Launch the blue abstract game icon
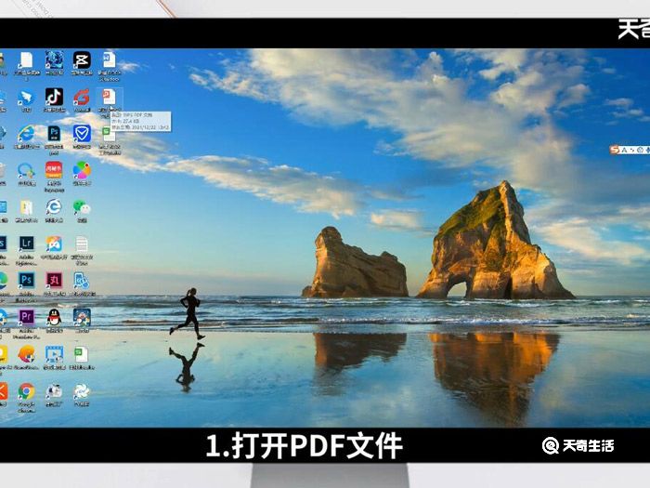Viewport: 650px width, 488px height. 54,60
